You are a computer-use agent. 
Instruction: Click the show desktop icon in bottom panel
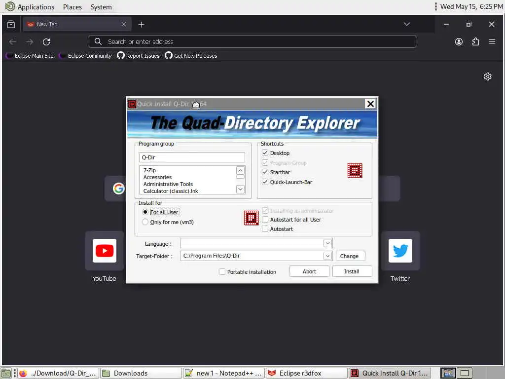[6, 373]
